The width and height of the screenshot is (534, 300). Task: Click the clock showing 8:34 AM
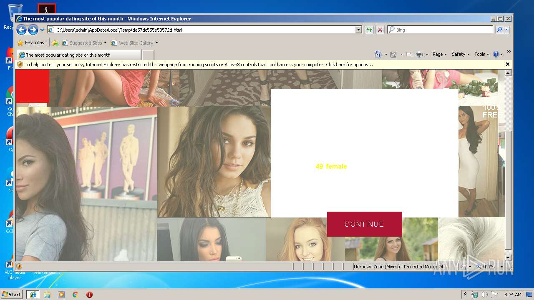513,295
